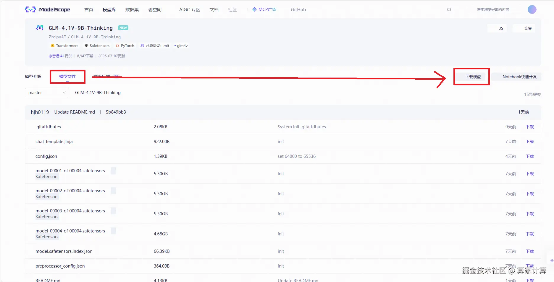Screen dimensions: 554x282
Task: Download model-00003-of-00004.safetensors
Action: coord(530,214)
